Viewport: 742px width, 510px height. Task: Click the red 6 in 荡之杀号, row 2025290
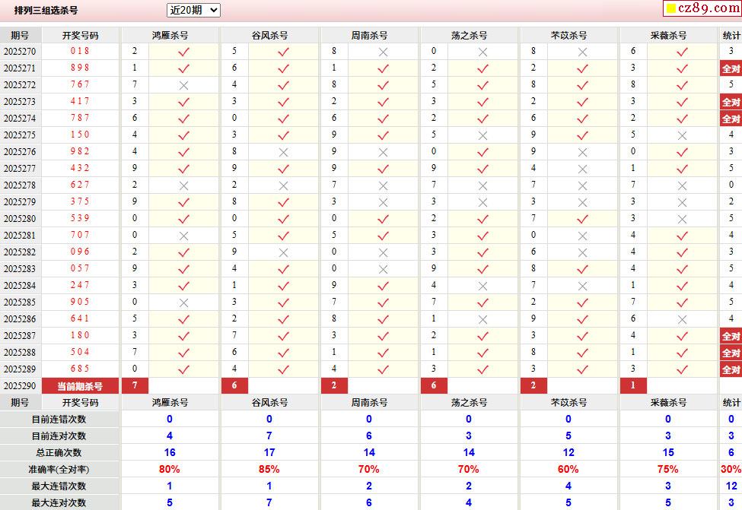(x=434, y=385)
